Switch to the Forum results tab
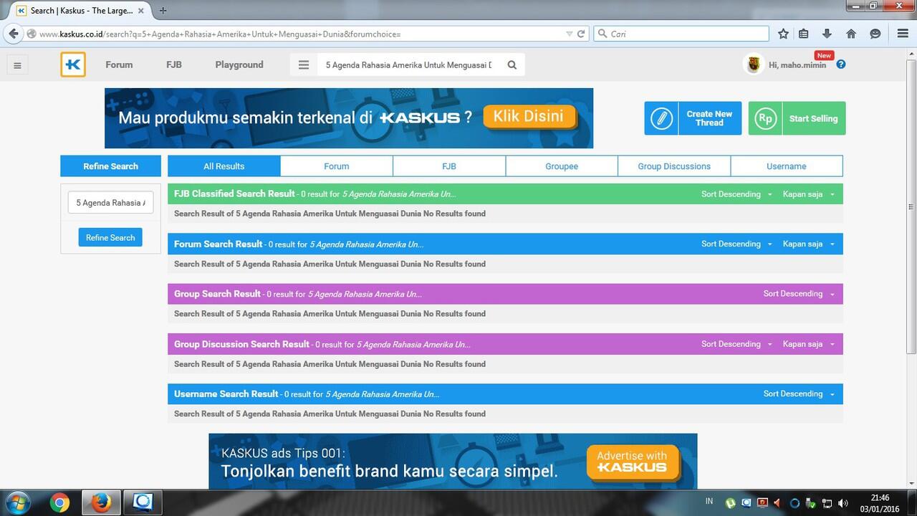 [337, 166]
